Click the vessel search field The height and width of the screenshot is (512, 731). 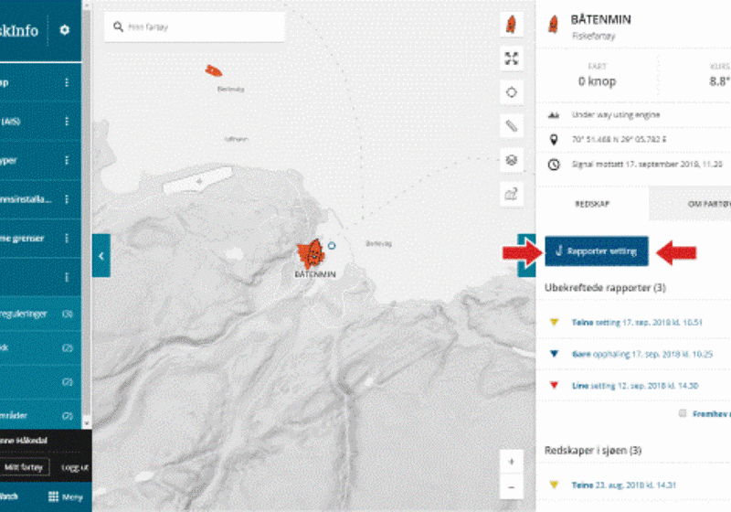195,27
